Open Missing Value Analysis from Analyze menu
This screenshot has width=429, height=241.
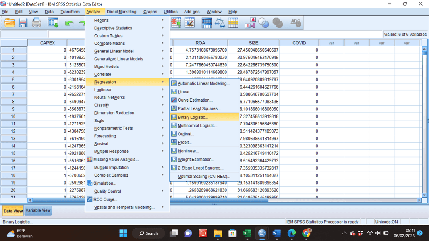pos(116,160)
